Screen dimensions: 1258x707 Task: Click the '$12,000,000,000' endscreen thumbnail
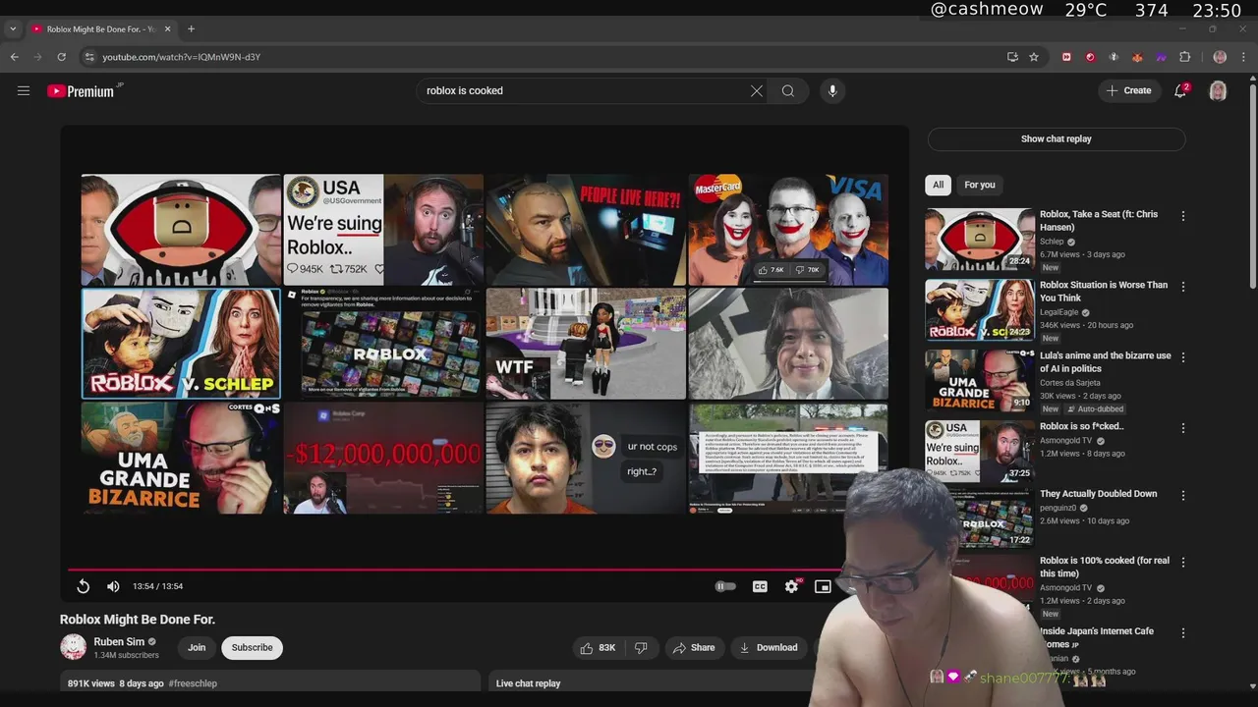383,458
